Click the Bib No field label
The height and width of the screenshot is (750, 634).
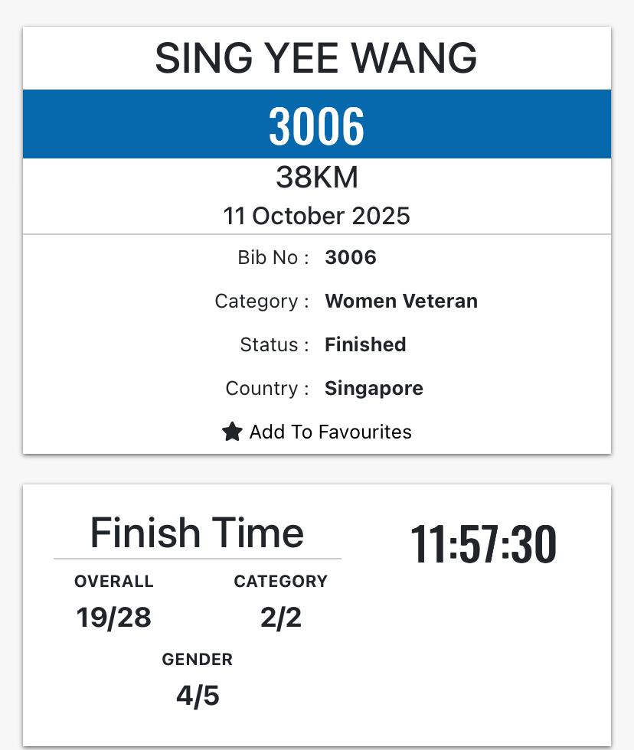pos(273,258)
